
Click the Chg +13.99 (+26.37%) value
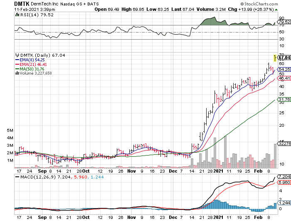251,9
